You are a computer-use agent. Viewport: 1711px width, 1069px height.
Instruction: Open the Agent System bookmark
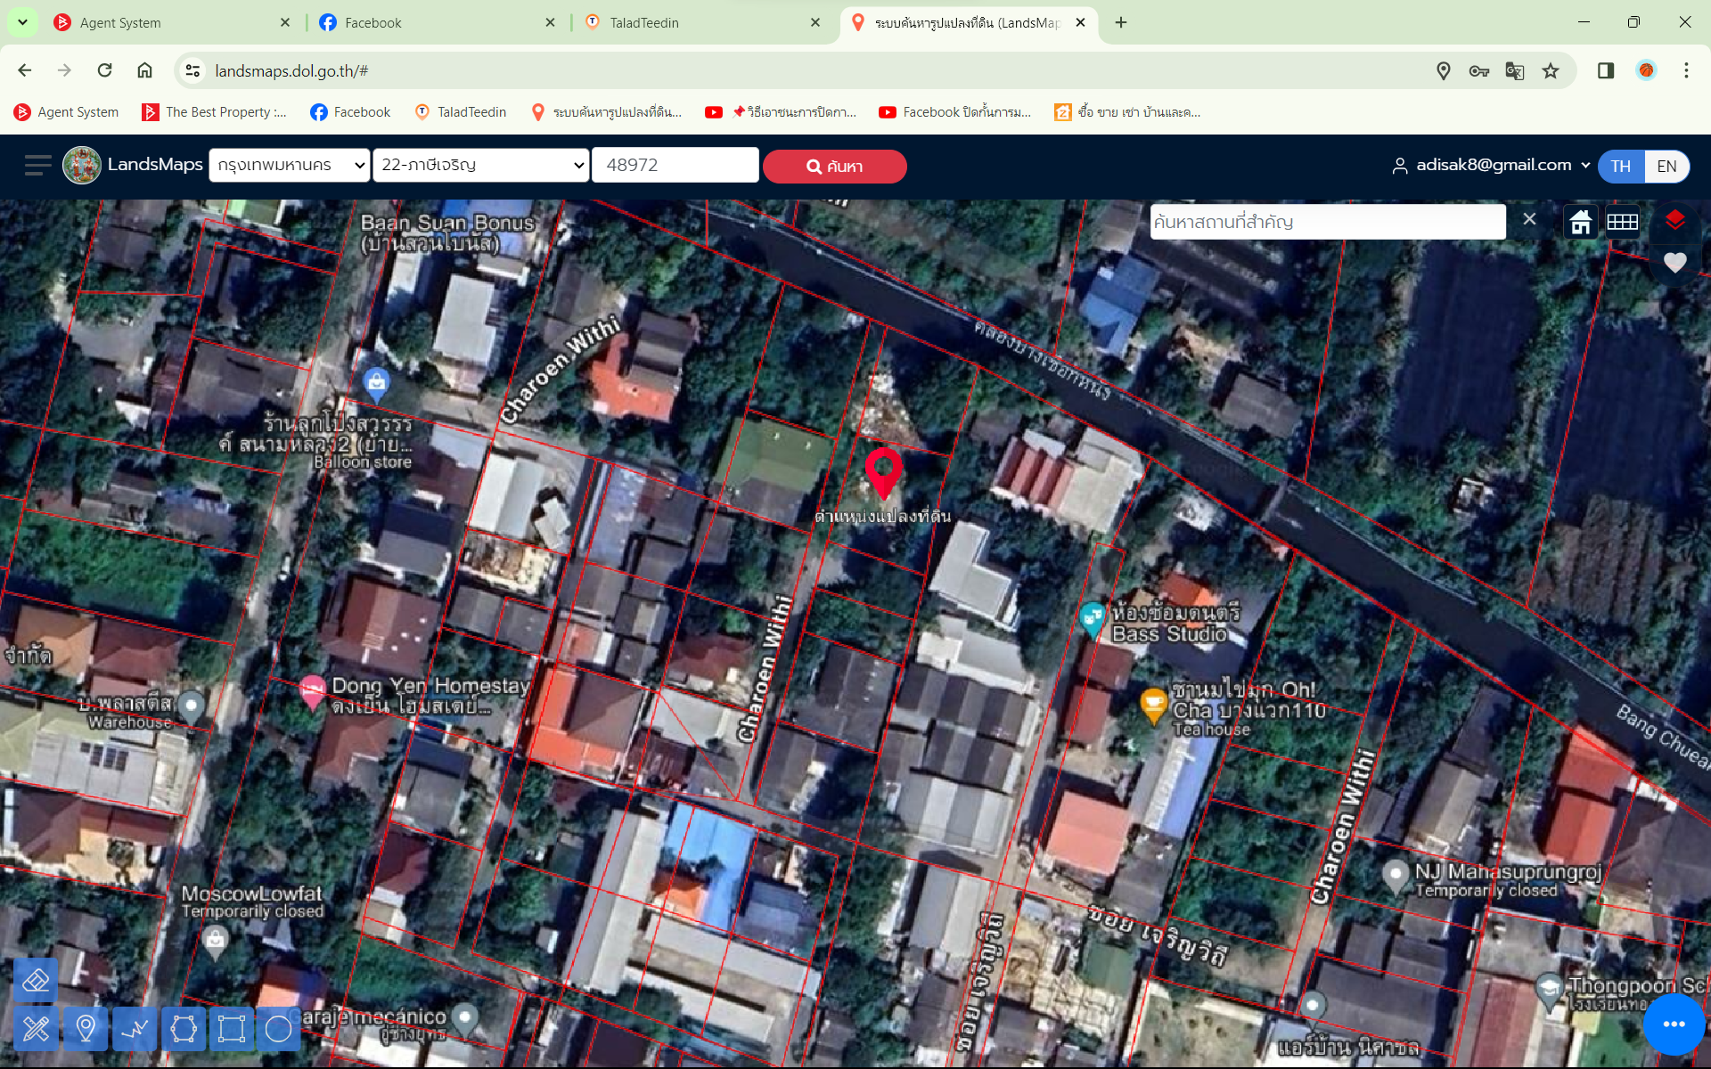67,112
